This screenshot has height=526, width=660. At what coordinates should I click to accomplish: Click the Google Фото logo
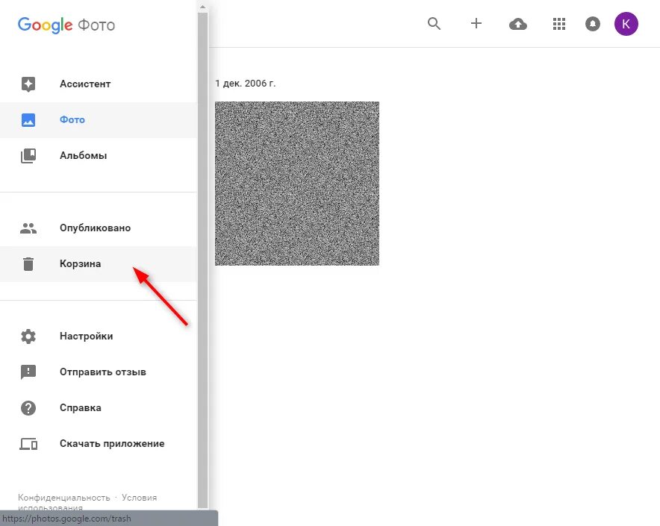click(x=66, y=25)
